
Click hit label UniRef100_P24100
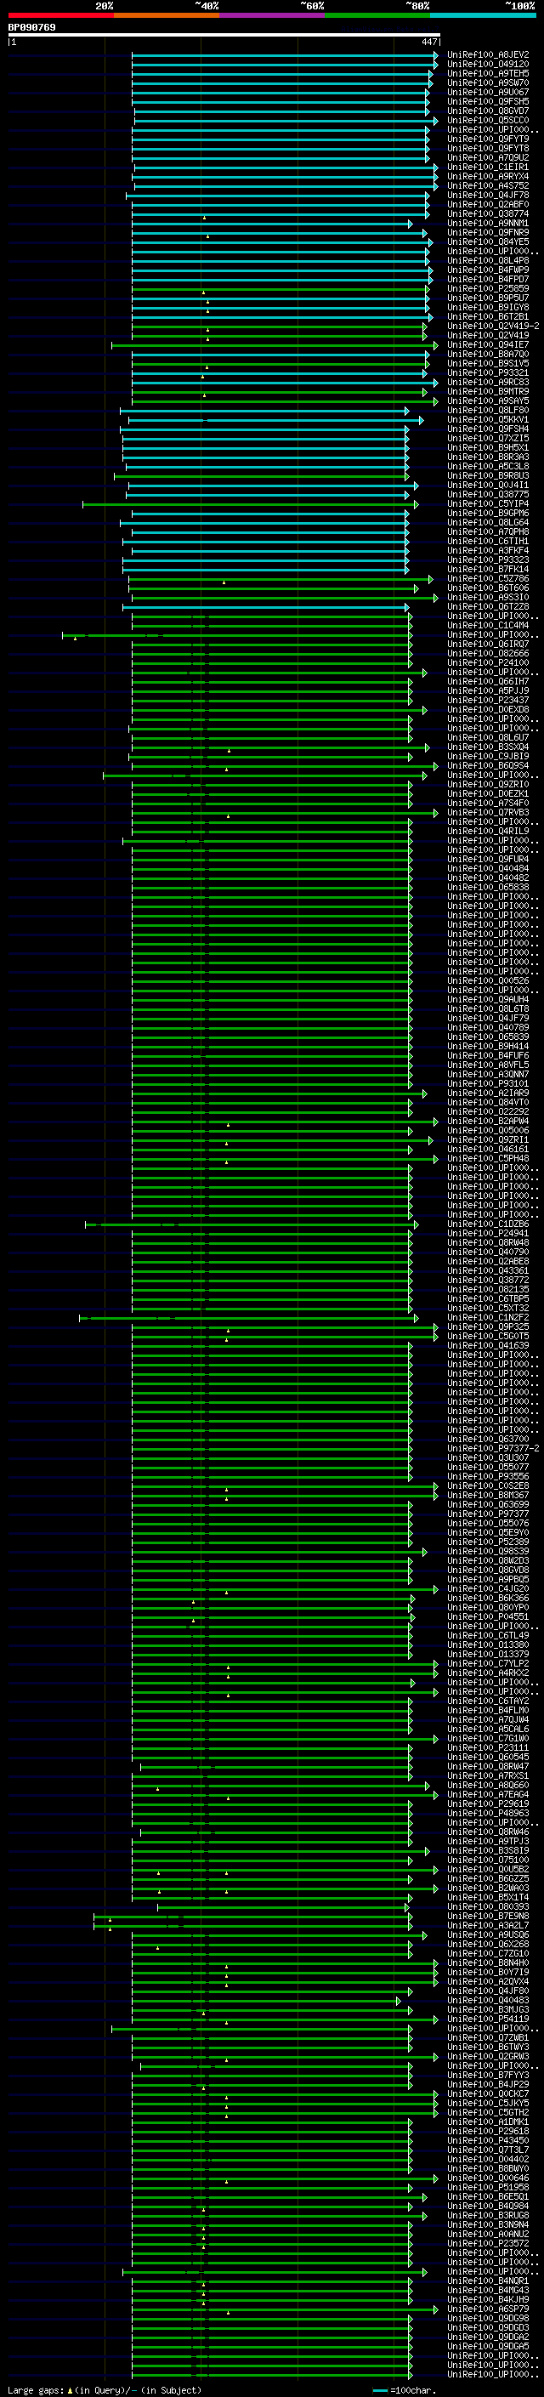click(x=488, y=663)
